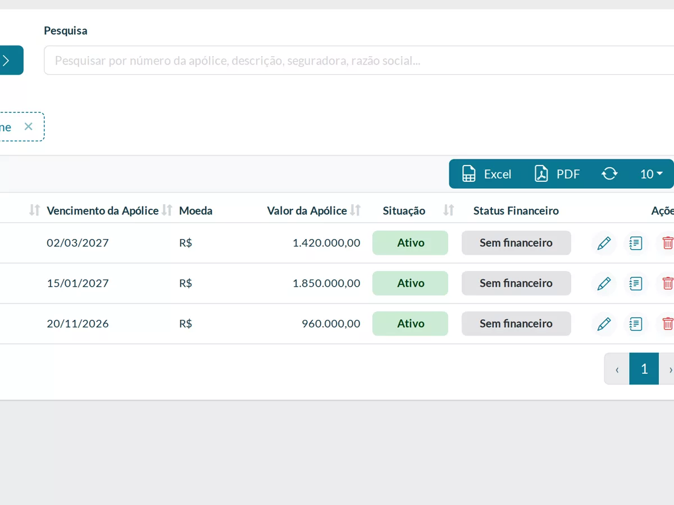Delete the policy expiring 02/03/2027
674x505 pixels.
667,243
